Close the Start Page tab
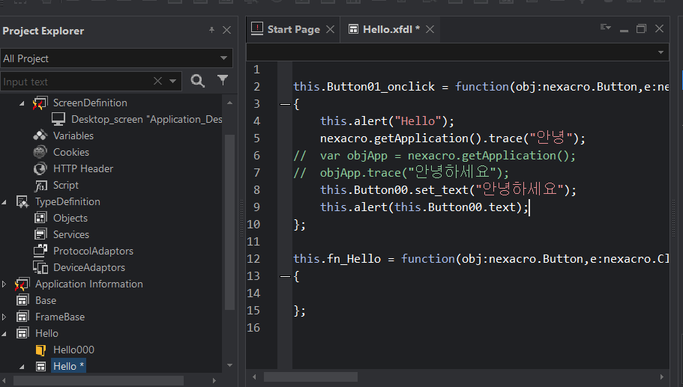The height and width of the screenshot is (387, 683). (x=330, y=29)
